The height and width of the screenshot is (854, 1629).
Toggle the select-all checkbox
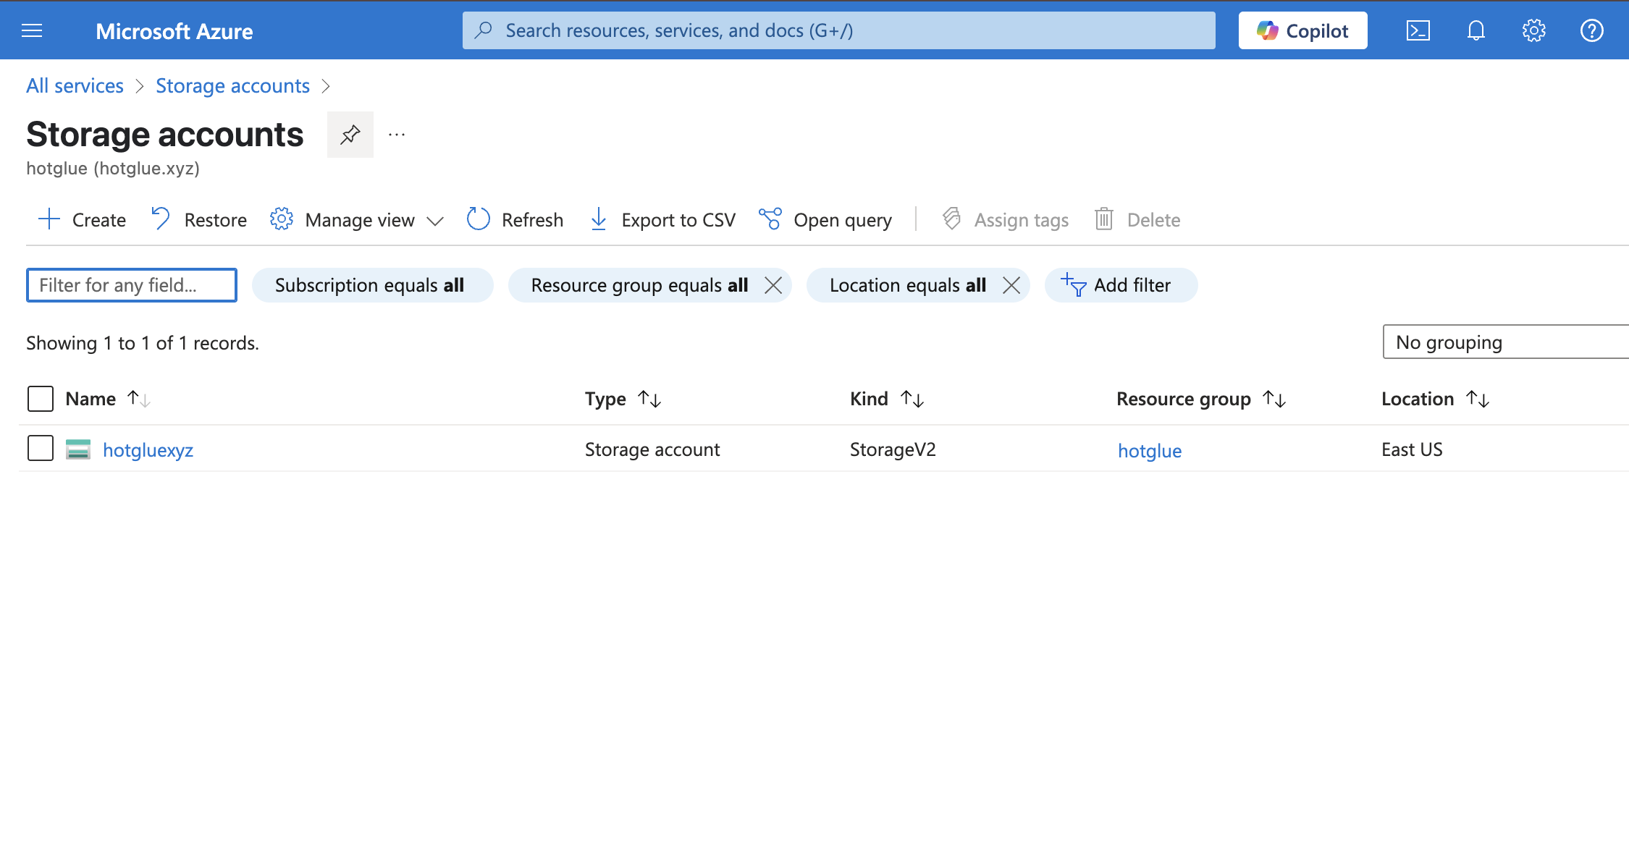[x=41, y=399]
